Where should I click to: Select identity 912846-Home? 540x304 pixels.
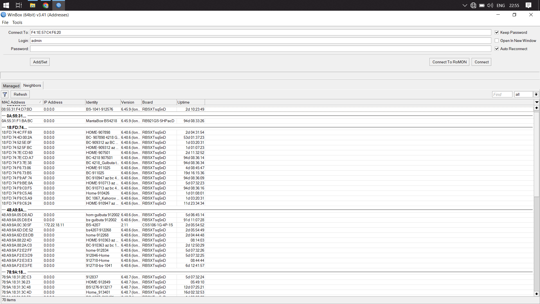pos(98,255)
